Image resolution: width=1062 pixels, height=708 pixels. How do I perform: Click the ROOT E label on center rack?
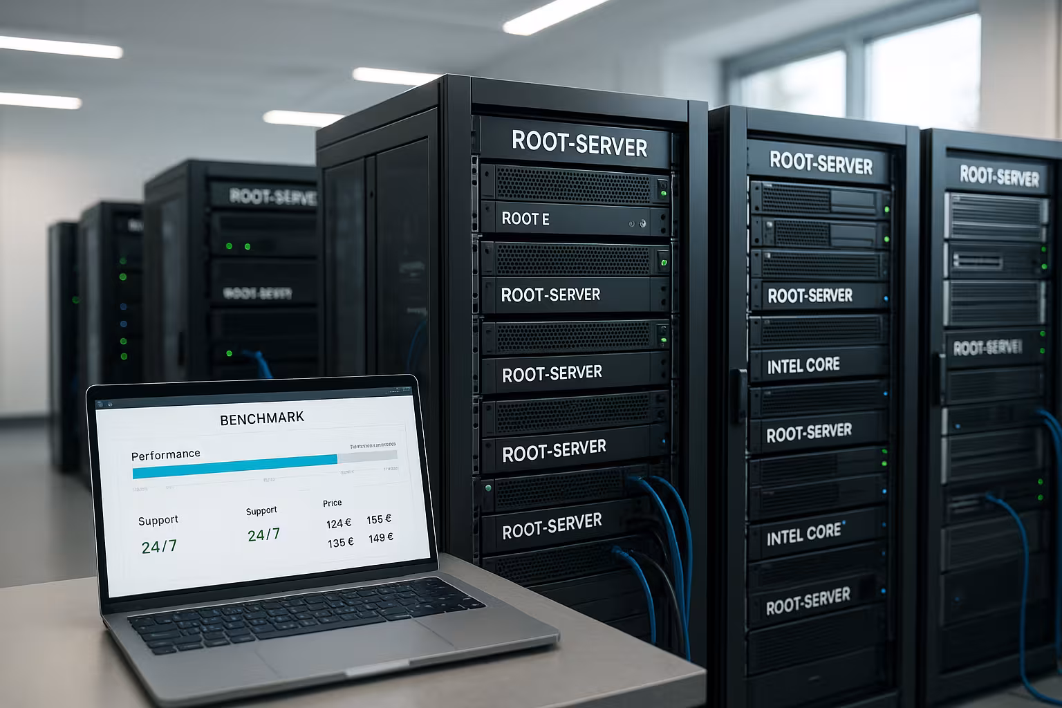click(525, 219)
